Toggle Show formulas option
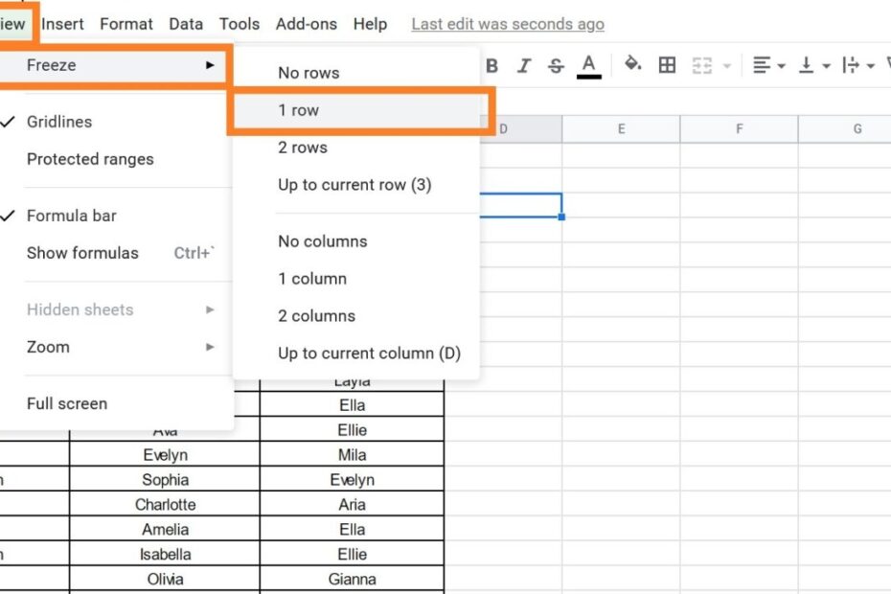891x594 pixels. click(x=82, y=253)
